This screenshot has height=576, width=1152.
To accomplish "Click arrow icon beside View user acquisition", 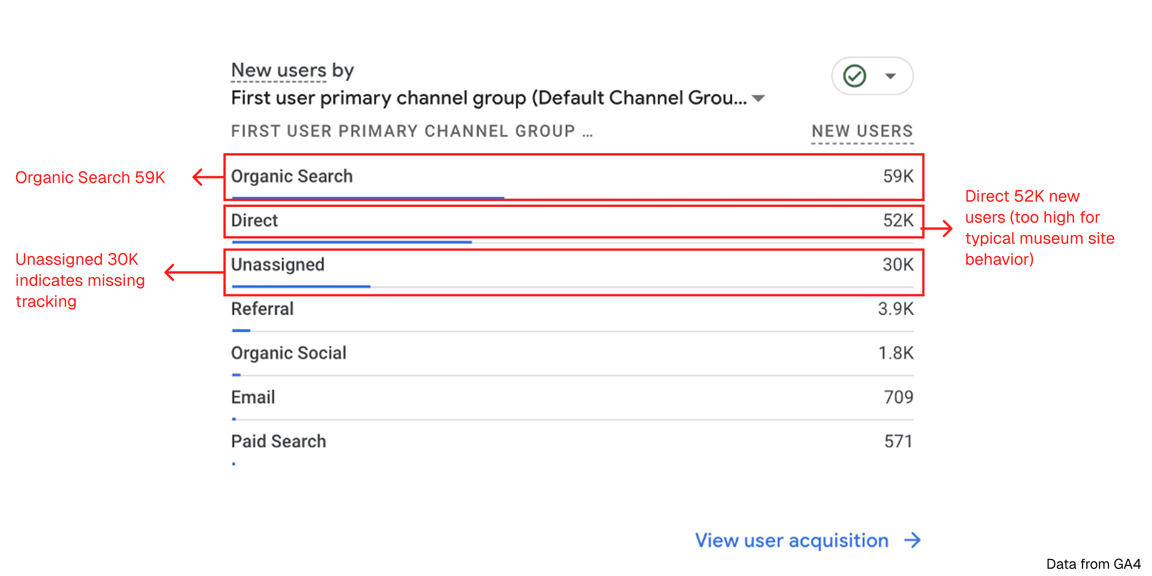I will coord(912,540).
